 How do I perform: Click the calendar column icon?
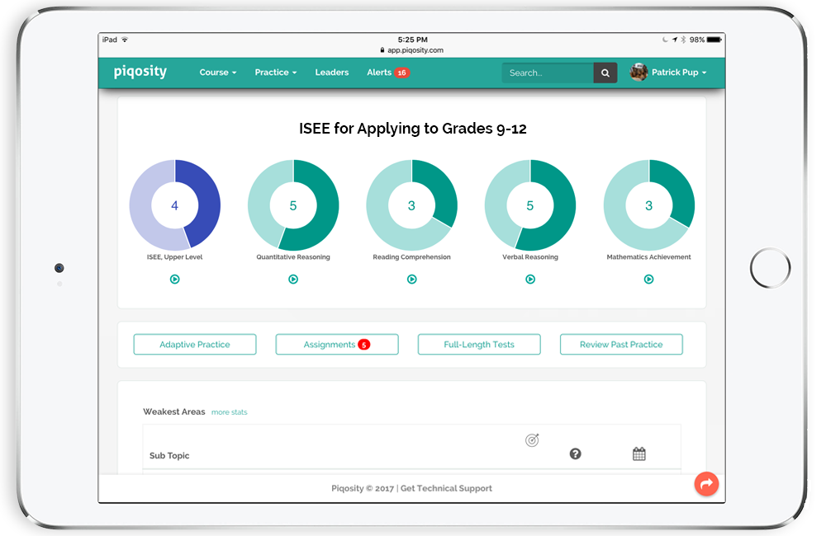638,454
